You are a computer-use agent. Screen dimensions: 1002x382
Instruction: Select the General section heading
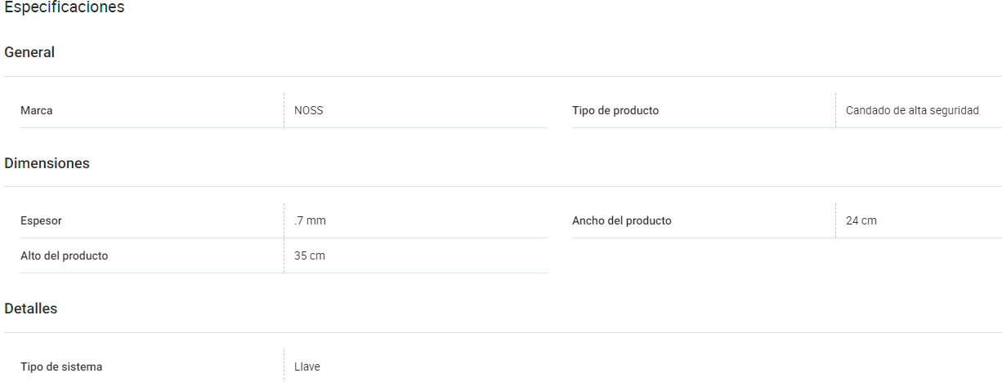tap(29, 52)
